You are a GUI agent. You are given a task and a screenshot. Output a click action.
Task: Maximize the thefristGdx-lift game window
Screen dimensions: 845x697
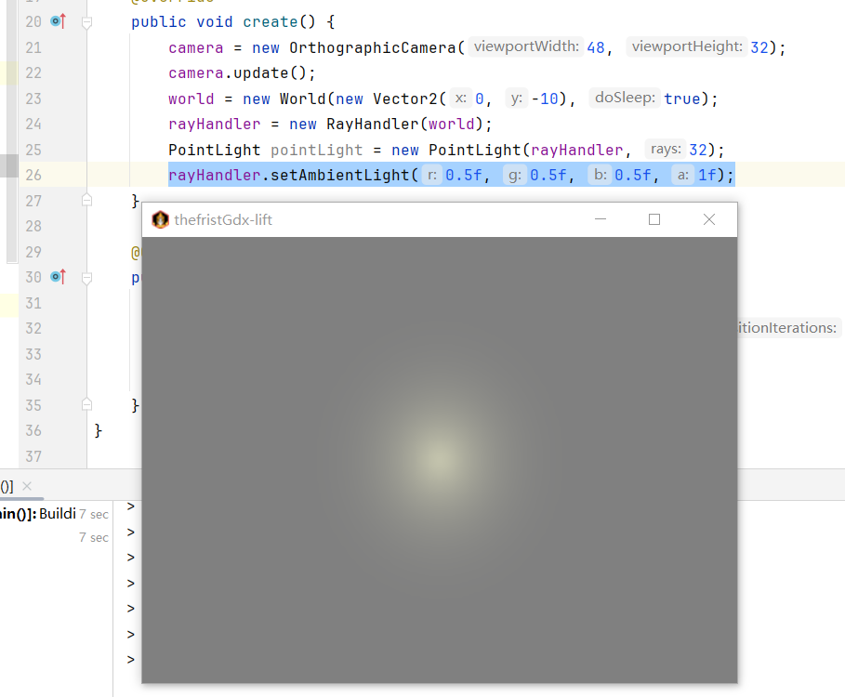click(654, 219)
